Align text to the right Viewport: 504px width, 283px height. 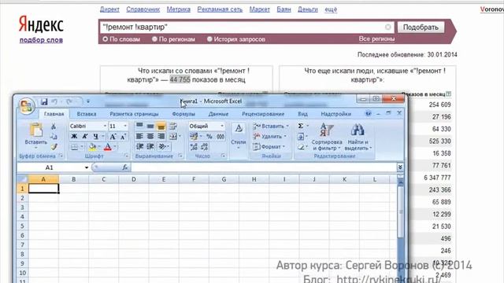(161, 136)
